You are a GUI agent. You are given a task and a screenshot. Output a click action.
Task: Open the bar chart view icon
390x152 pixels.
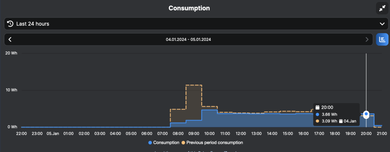(x=382, y=39)
